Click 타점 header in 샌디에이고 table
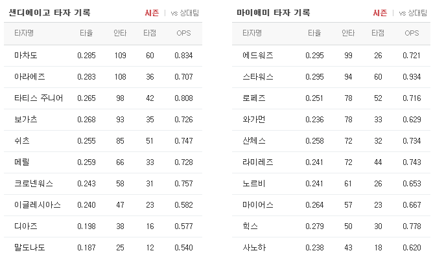This screenshot has width=433, height=264. click(150, 33)
